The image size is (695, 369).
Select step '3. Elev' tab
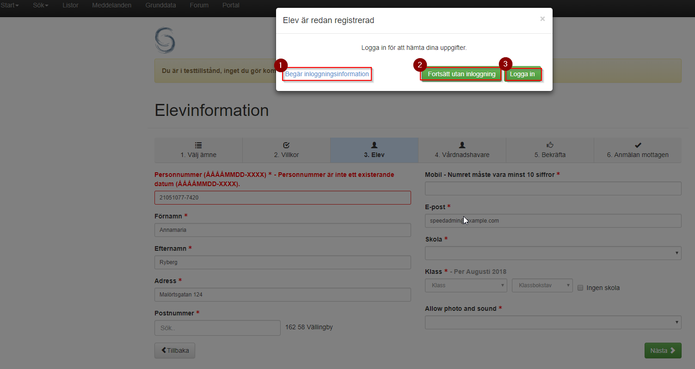(x=374, y=150)
